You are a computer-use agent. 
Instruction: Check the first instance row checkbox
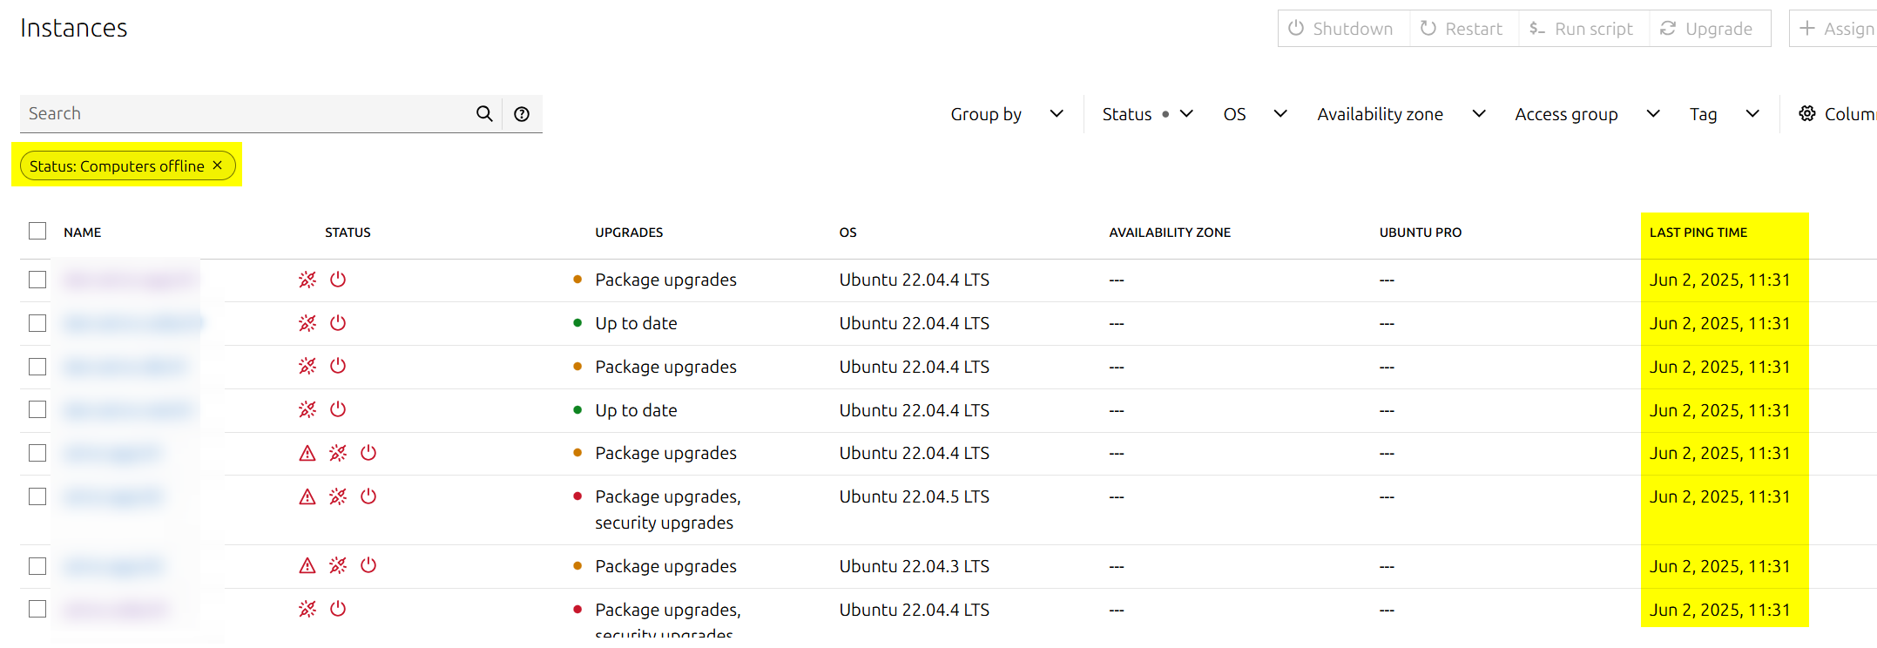click(x=37, y=280)
